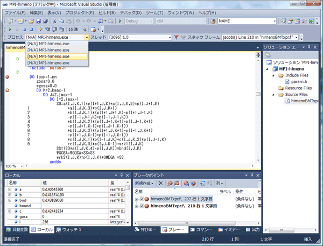Click the Restart debugging icon
The width and height of the screenshot is (323, 246).
(31, 30)
